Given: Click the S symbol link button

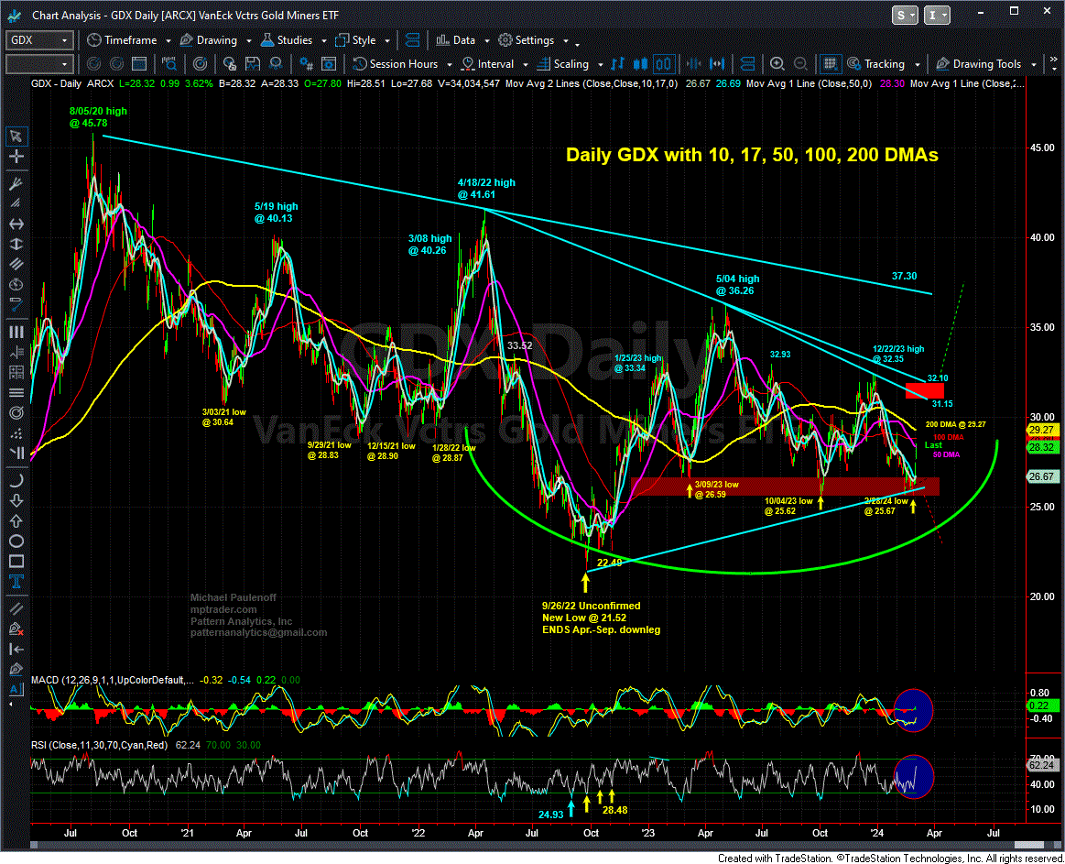Looking at the screenshot, I should pos(905,15).
